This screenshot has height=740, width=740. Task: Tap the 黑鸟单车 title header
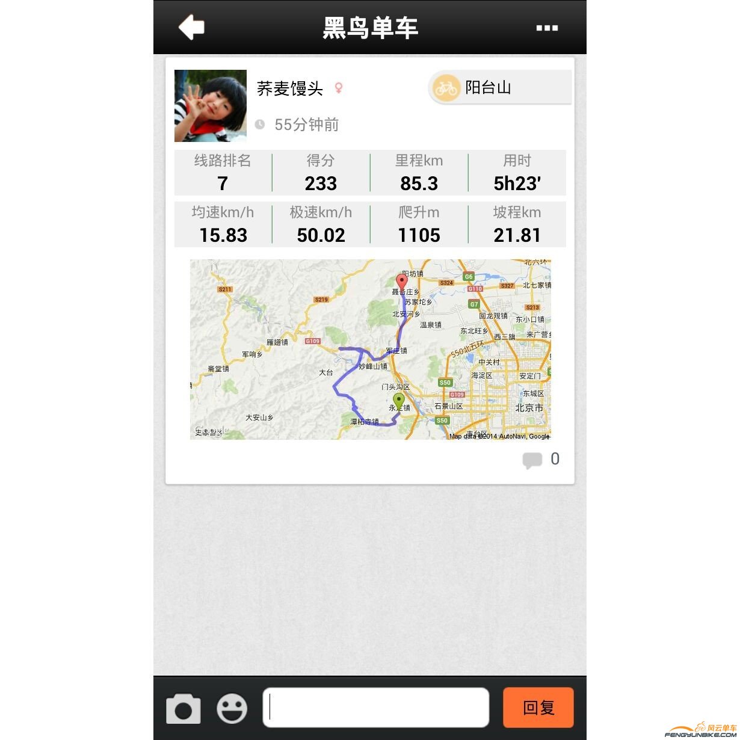pyautogui.click(x=371, y=28)
